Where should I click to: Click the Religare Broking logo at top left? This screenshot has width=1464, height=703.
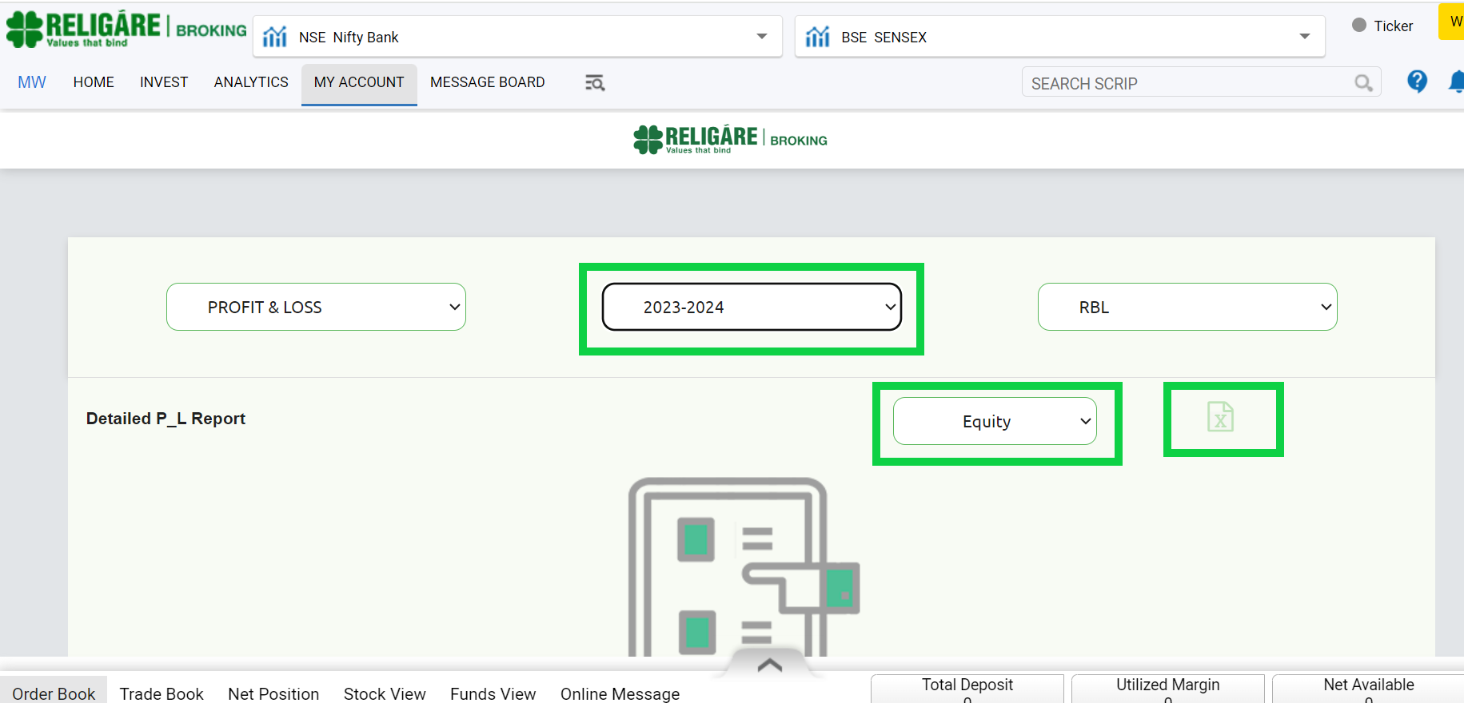point(126,29)
